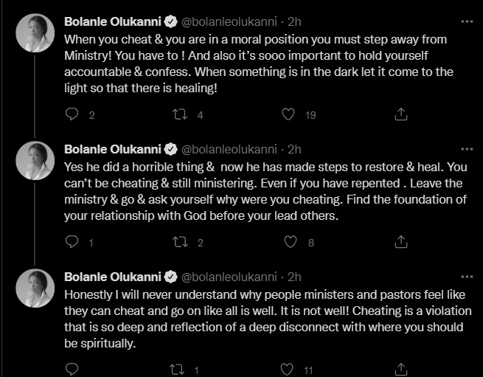Like the "Honestly I will never" tweet
Image resolution: width=483 pixels, height=377 pixels.
[291, 369]
